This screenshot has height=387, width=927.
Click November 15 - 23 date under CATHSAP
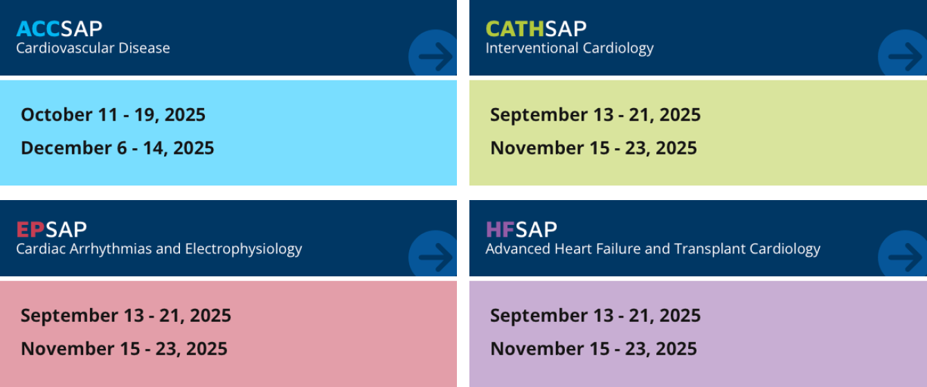pyautogui.click(x=593, y=147)
